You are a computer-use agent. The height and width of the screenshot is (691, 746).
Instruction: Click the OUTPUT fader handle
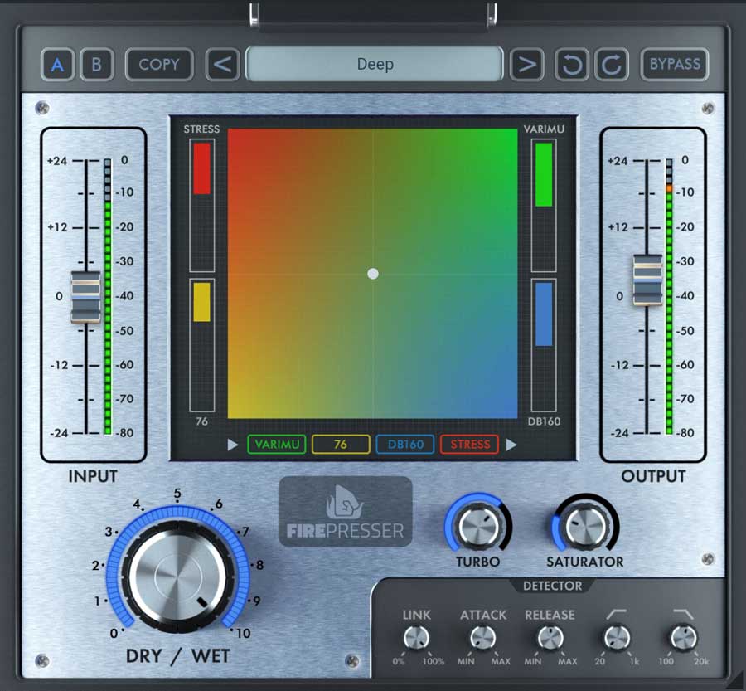647,280
